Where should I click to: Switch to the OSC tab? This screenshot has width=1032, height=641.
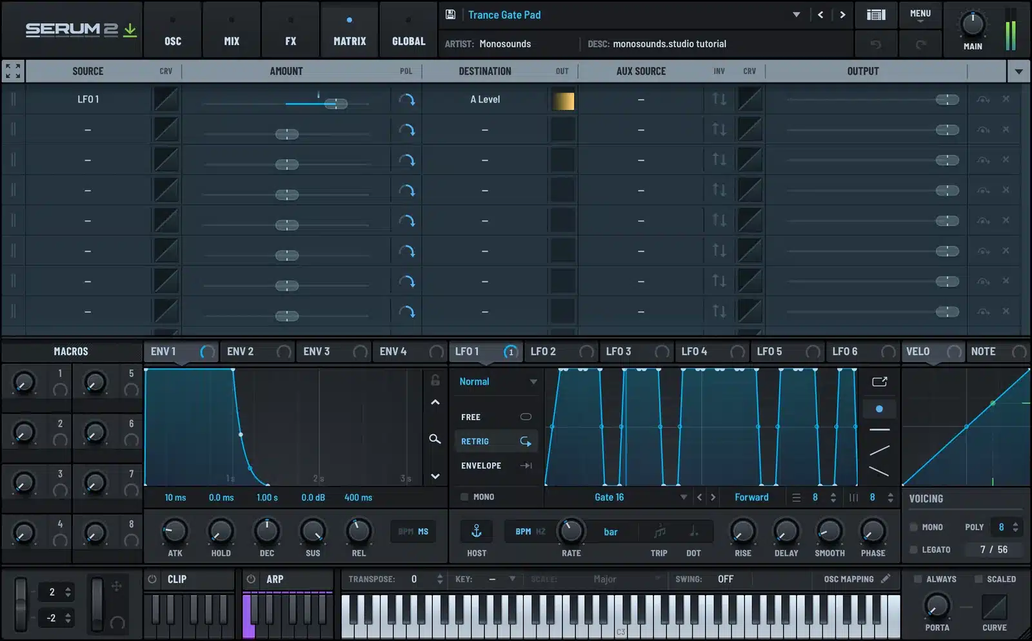pos(173,30)
